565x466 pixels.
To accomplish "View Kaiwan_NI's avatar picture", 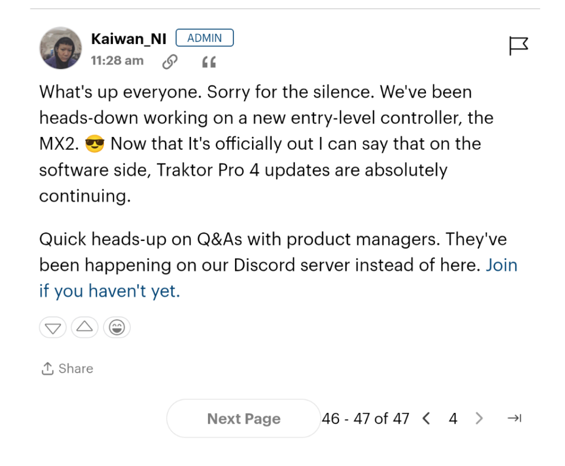I will point(60,48).
